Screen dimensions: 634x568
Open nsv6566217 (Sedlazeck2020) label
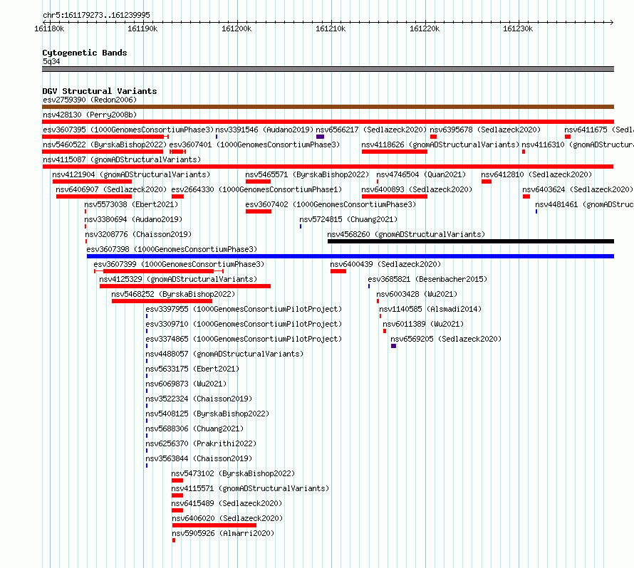point(371,130)
